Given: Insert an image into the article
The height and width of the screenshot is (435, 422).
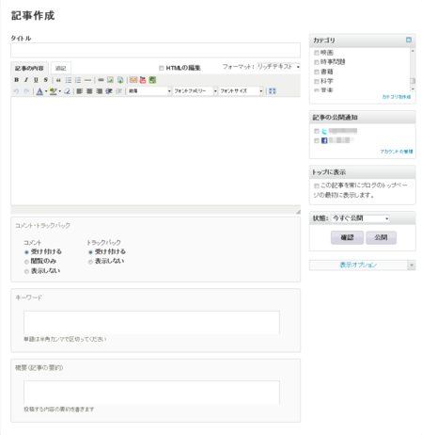Looking at the screenshot, I should pyautogui.click(x=110, y=80).
